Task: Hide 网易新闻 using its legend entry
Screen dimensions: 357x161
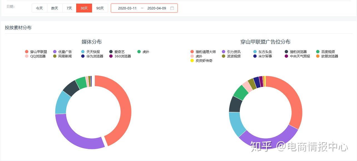Action: tap(62, 56)
